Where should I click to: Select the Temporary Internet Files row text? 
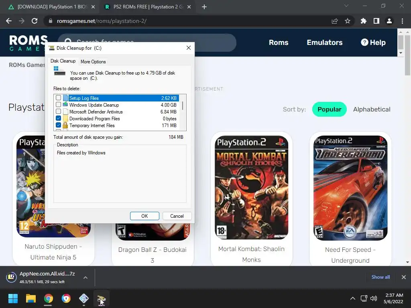(92, 126)
